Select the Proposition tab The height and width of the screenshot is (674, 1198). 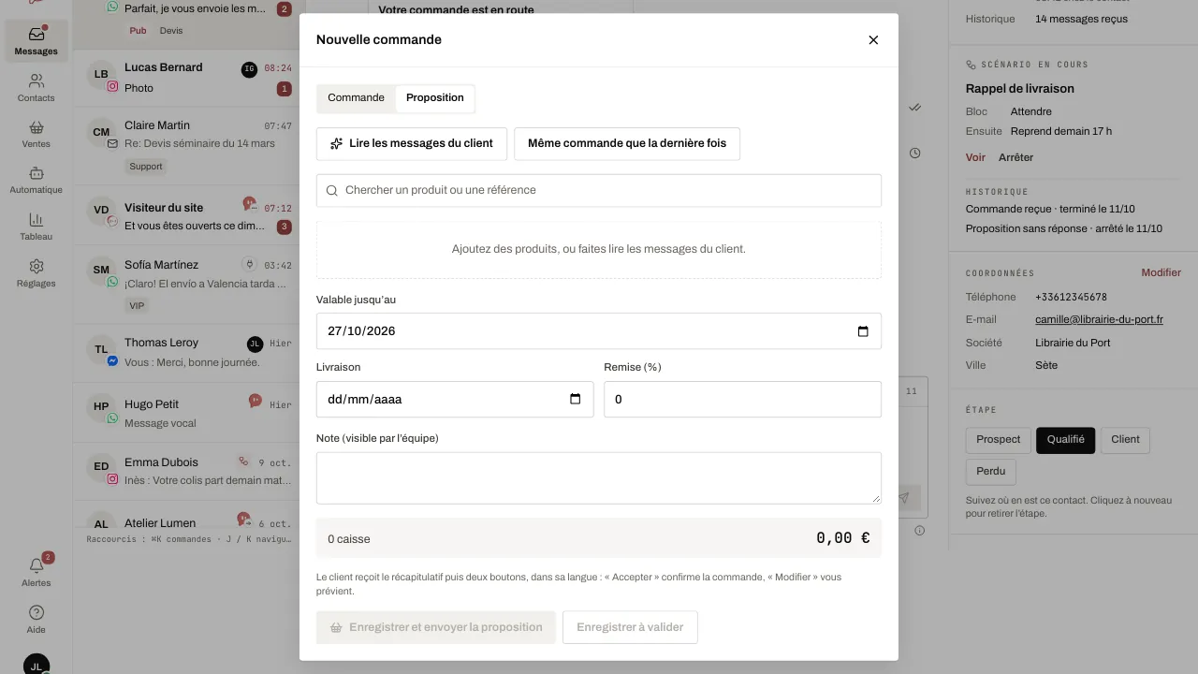(435, 98)
